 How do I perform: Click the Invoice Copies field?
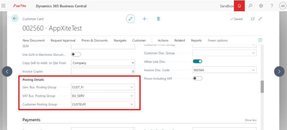[103, 71]
